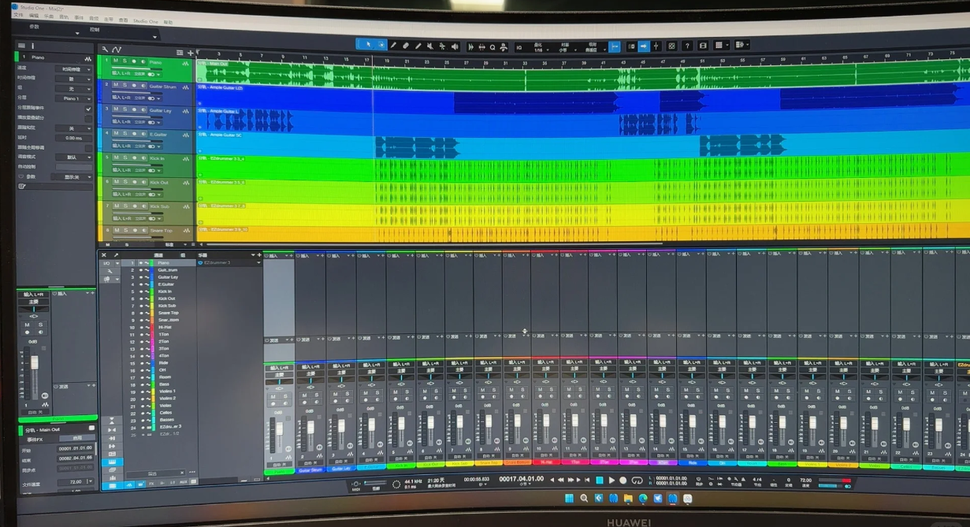Viewport: 970px width, 527px height.
Task: Click the Kick In track waveform icon
Action: point(186,158)
